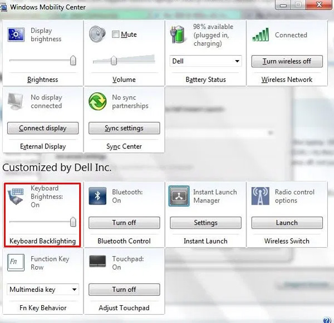Click the wireless signal bars icon
The image size is (334, 323).
click(261, 34)
